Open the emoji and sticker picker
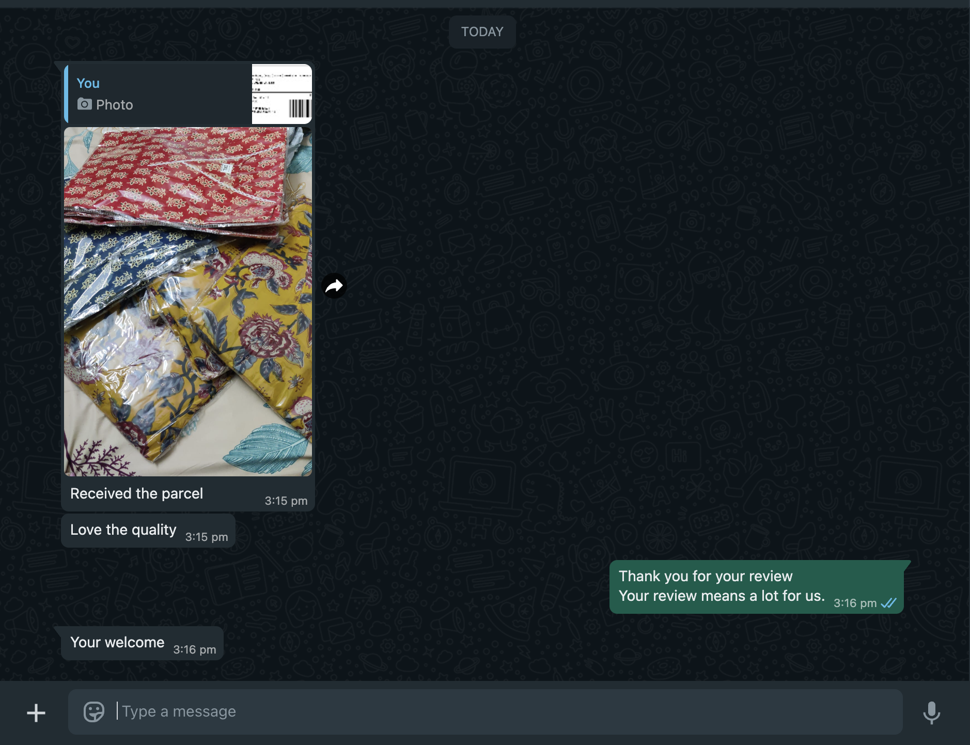Screen dimensions: 970x745 tap(94, 711)
